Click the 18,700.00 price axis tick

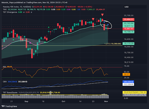129,53
